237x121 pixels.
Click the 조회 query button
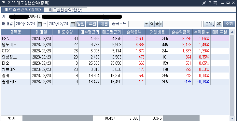(229, 24)
